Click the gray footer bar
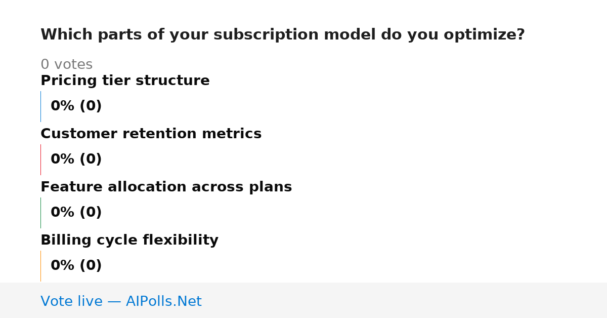The height and width of the screenshot is (318, 607). 303,300
